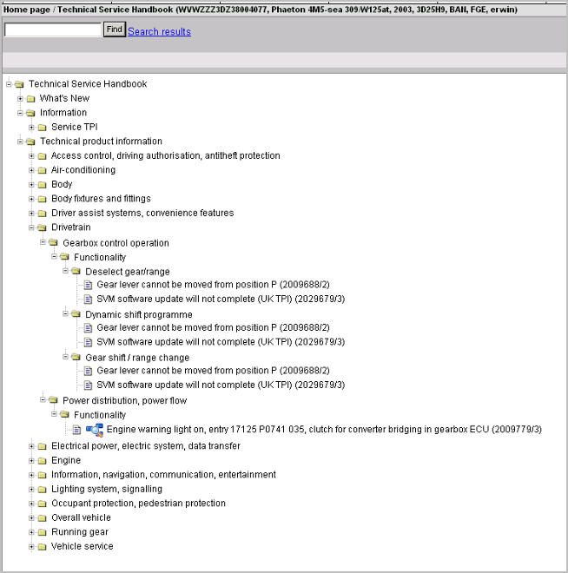
Task: Click the What's New folder icon
Action: click(31, 99)
